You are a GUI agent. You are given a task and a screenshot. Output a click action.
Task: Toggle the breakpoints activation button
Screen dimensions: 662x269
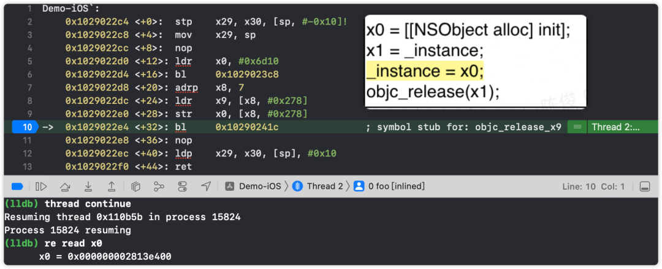coord(17,186)
